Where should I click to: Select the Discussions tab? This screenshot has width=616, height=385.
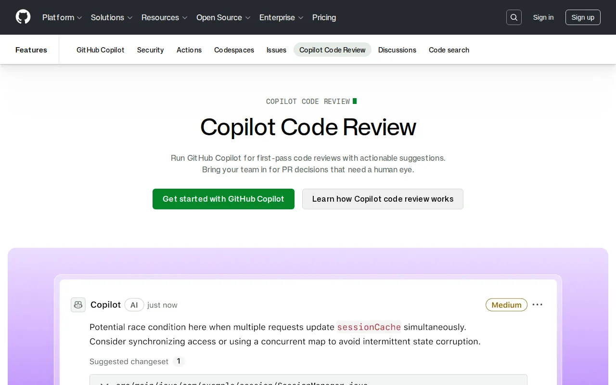pos(398,50)
